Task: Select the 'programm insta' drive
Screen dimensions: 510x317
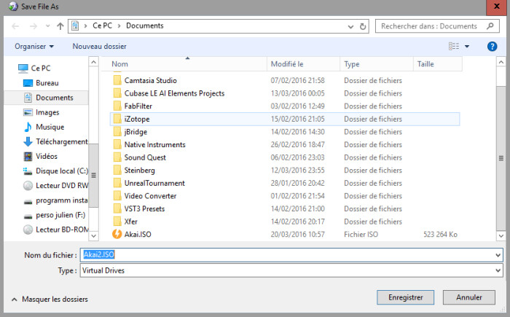Action: [61, 200]
